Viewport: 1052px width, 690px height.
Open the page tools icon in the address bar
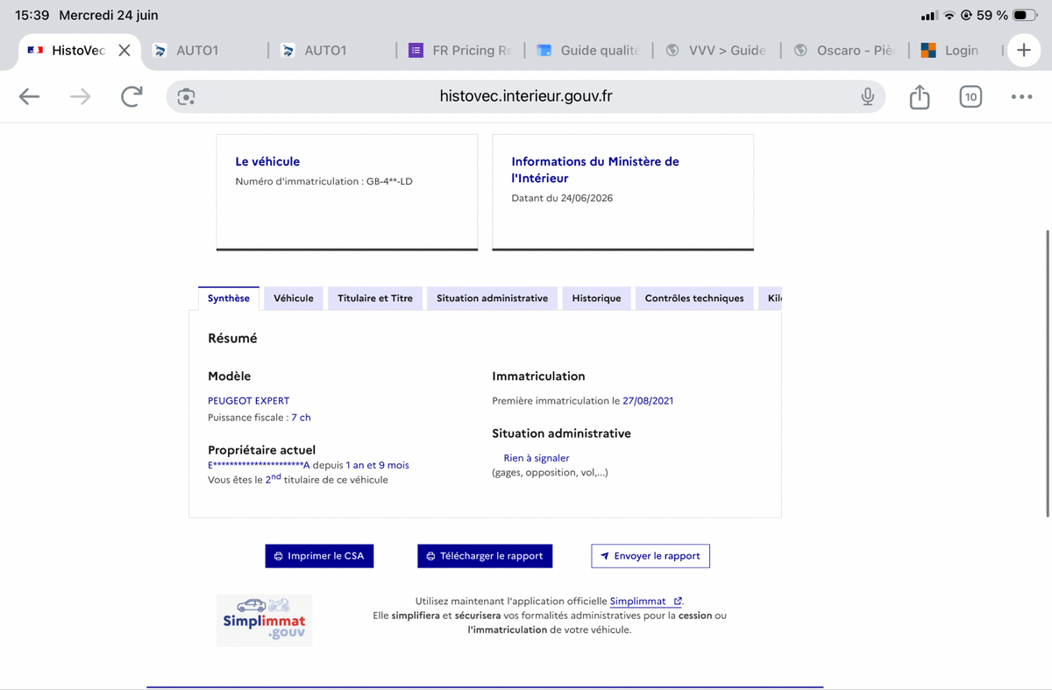pos(186,96)
